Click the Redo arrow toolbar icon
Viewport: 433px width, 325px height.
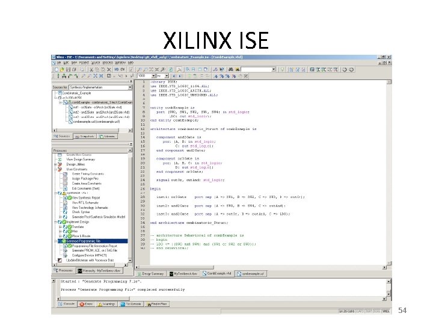pos(123,70)
